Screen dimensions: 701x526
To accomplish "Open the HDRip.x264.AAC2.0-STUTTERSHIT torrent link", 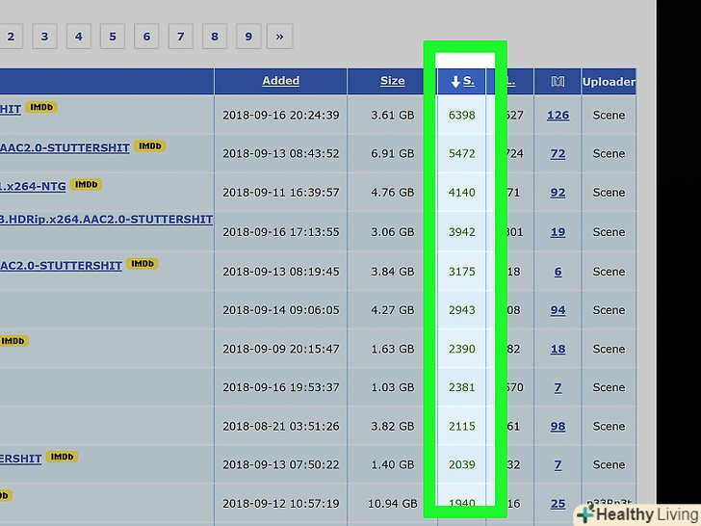I will 106,220.
